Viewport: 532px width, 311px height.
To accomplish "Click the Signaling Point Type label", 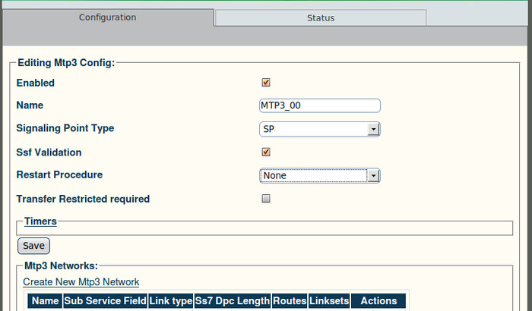I will 65,128.
